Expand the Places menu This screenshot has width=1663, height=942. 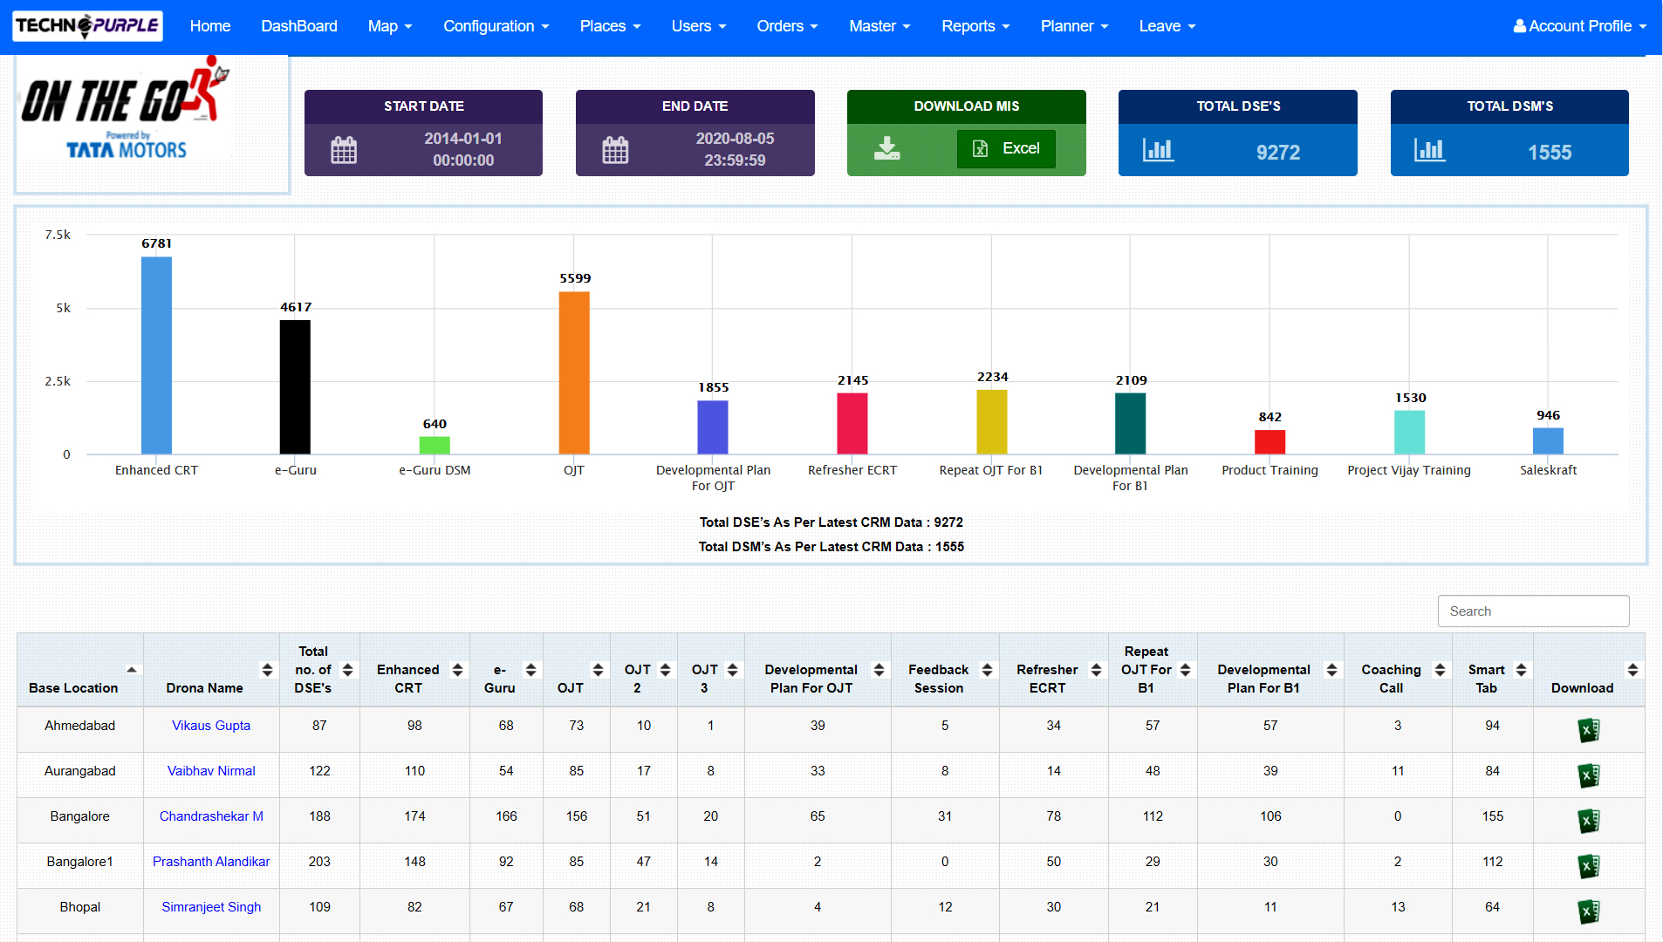click(x=611, y=26)
